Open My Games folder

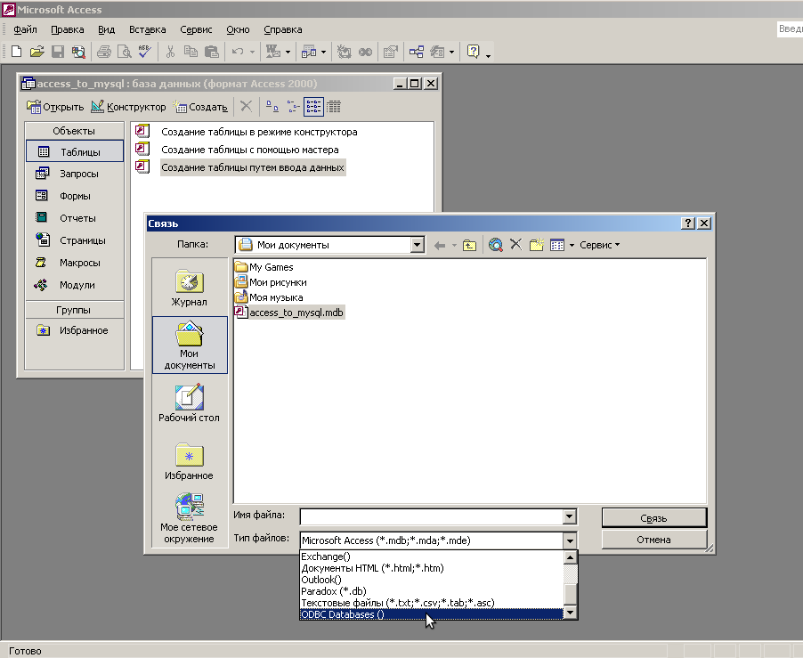click(x=264, y=267)
